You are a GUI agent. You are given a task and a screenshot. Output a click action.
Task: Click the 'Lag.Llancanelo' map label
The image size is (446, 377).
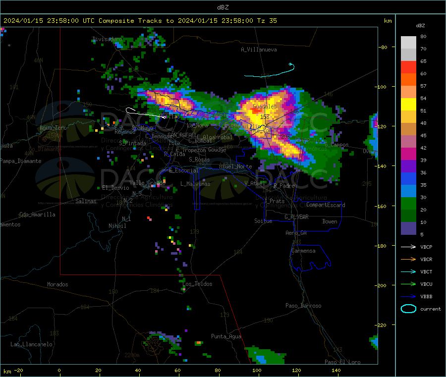pyautogui.click(x=32, y=344)
